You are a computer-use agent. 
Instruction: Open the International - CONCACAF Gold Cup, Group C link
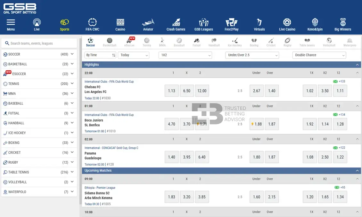click(111, 148)
